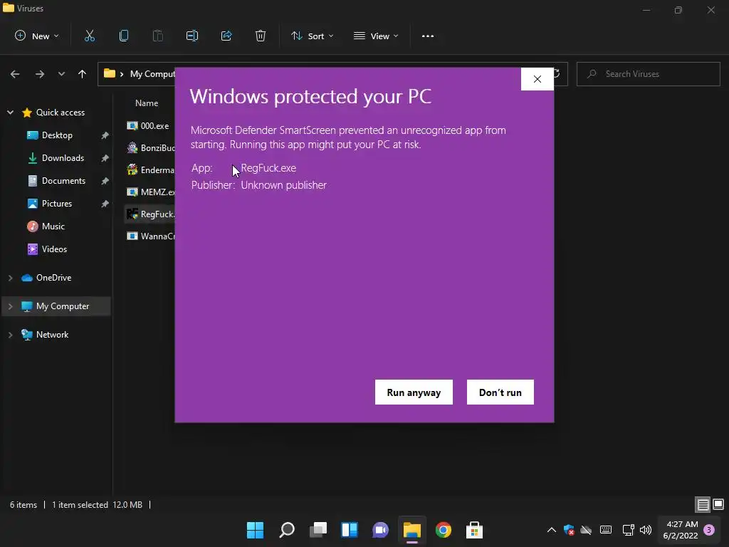Click File Explorer taskbar icon
The width and height of the screenshot is (729, 547).
pos(412,530)
